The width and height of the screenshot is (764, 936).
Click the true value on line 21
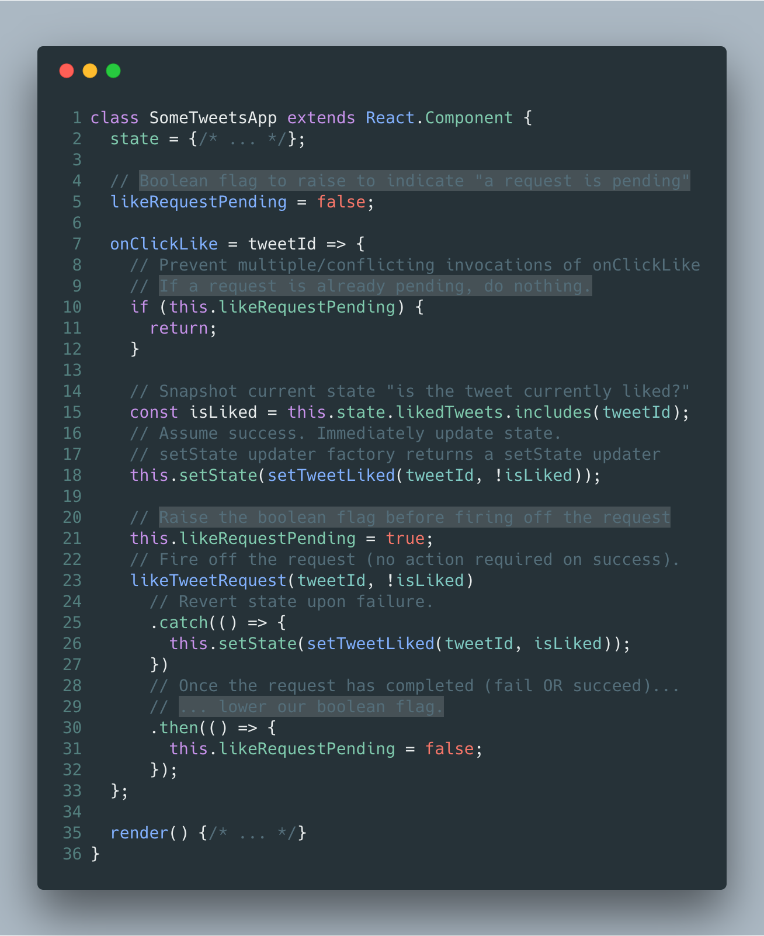pyautogui.click(x=405, y=539)
